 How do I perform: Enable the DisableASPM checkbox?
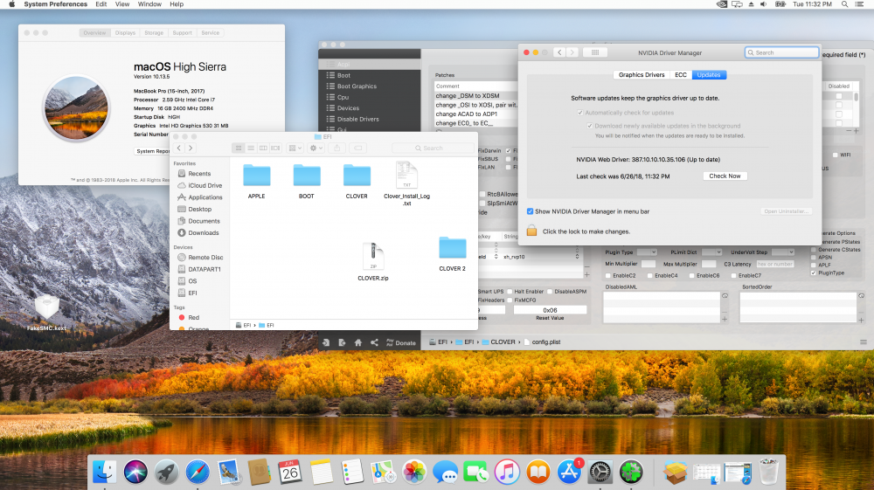[x=550, y=291]
